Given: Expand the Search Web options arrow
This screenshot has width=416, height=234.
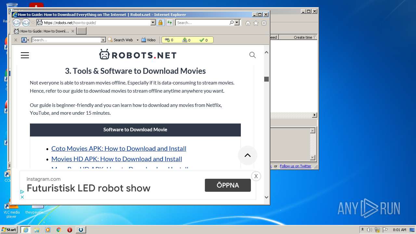Looking at the screenshot, I should (x=137, y=40).
